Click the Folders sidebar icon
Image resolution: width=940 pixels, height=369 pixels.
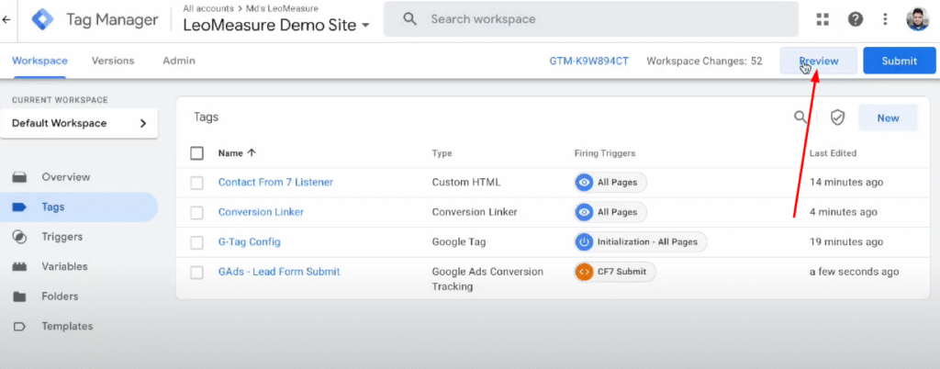click(x=20, y=296)
